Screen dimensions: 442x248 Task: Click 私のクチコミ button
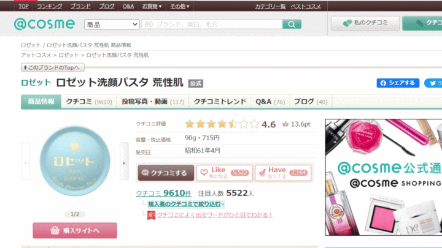pos(365,23)
